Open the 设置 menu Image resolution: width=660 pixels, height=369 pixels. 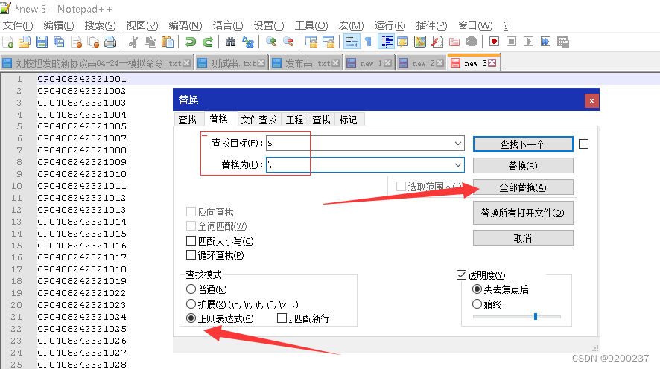269,25
